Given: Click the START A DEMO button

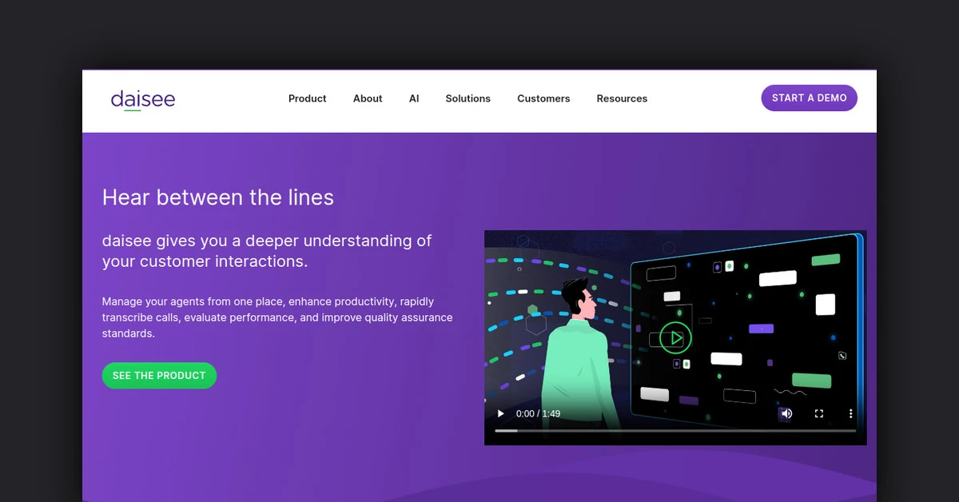Looking at the screenshot, I should coord(809,98).
